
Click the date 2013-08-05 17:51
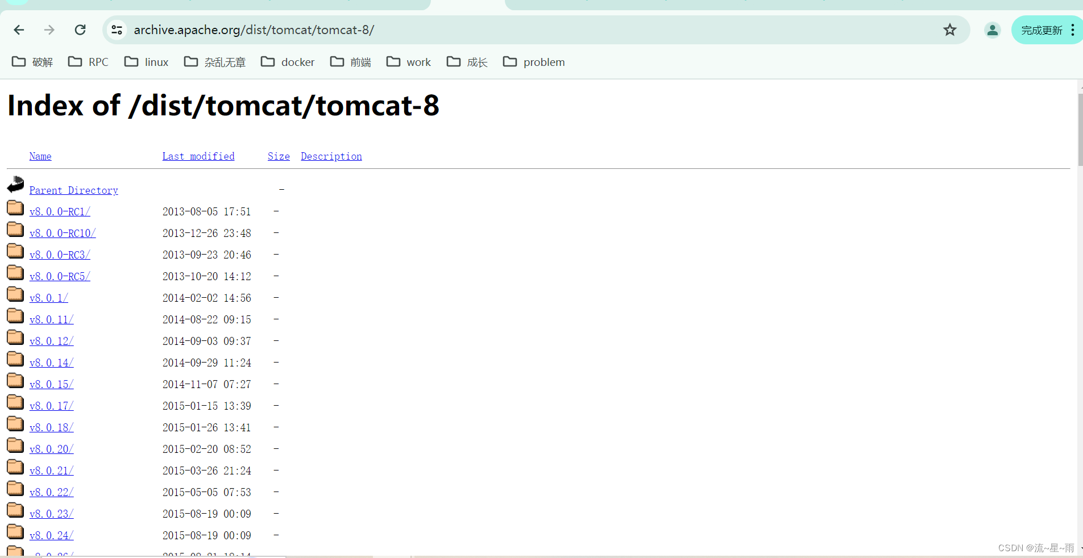pos(206,211)
